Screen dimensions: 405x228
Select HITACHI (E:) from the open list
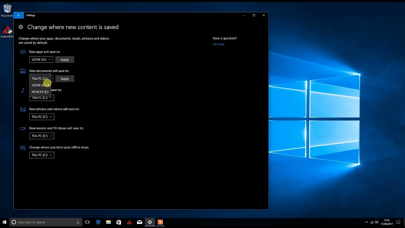[39, 92]
